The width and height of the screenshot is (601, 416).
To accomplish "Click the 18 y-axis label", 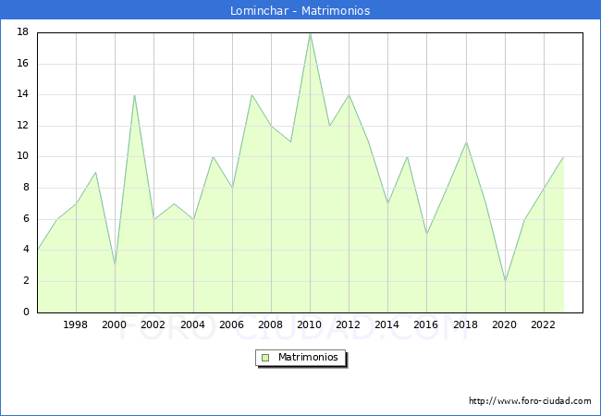I will click(x=22, y=32).
